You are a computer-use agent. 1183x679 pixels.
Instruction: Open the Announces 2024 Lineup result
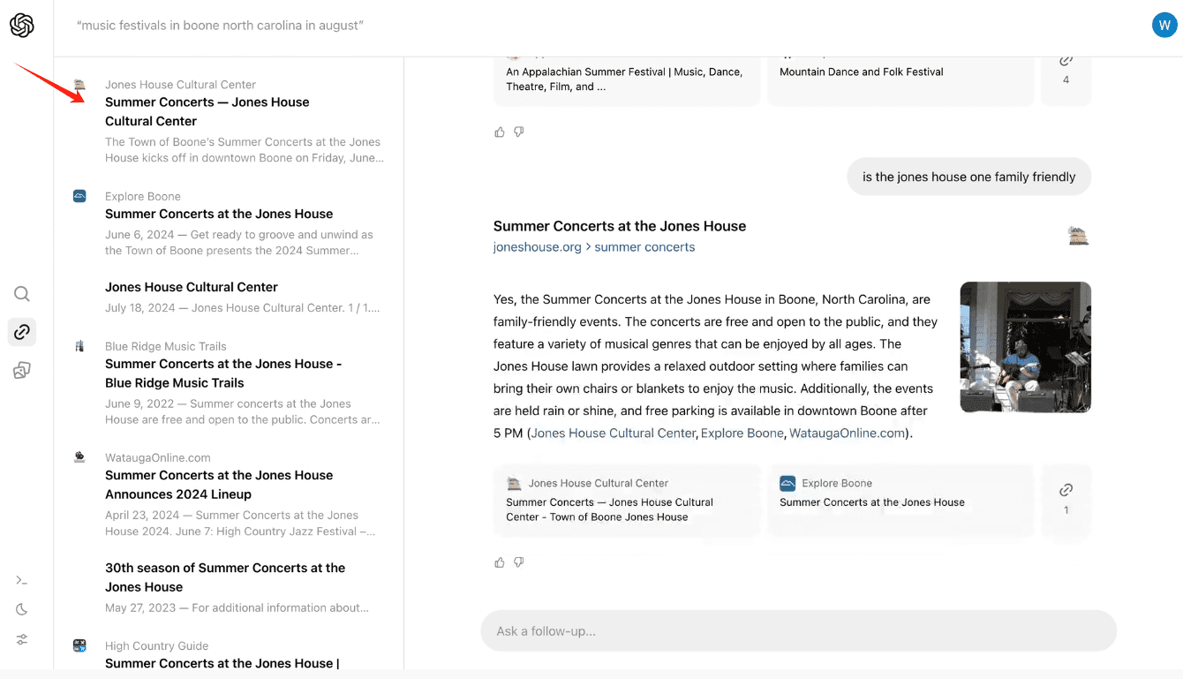pos(219,485)
